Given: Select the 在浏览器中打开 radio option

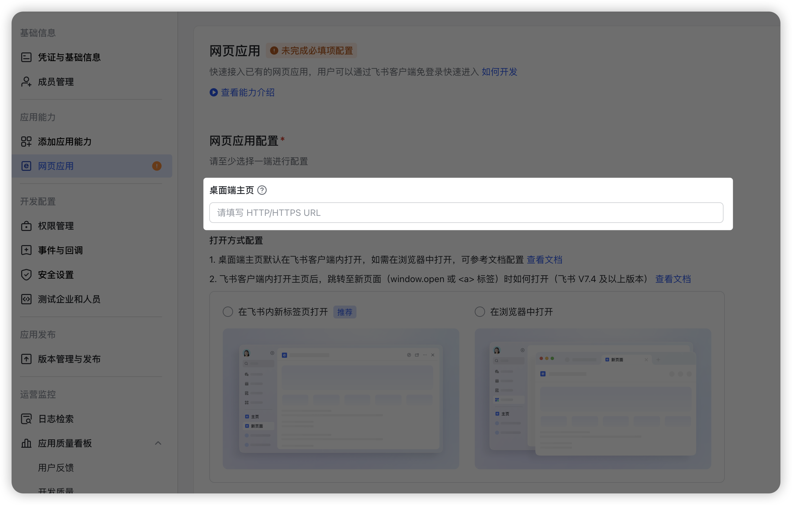Looking at the screenshot, I should pos(480,311).
